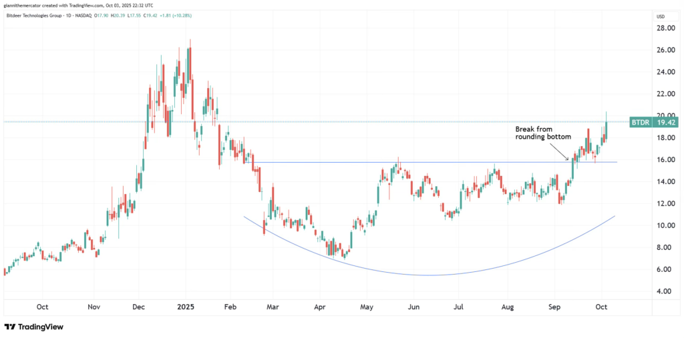
Task: Select the blue rounding bottom curve
Action: 427,275
